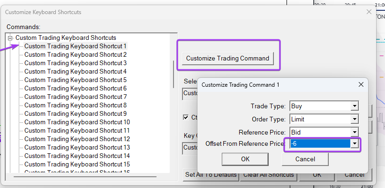Open the Reference Price dropdown
This screenshot has width=385, height=188.
click(x=355, y=132)
